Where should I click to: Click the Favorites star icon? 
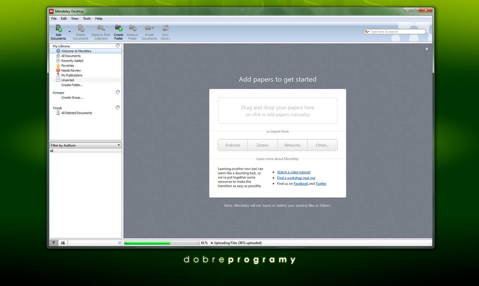point(58,66)
